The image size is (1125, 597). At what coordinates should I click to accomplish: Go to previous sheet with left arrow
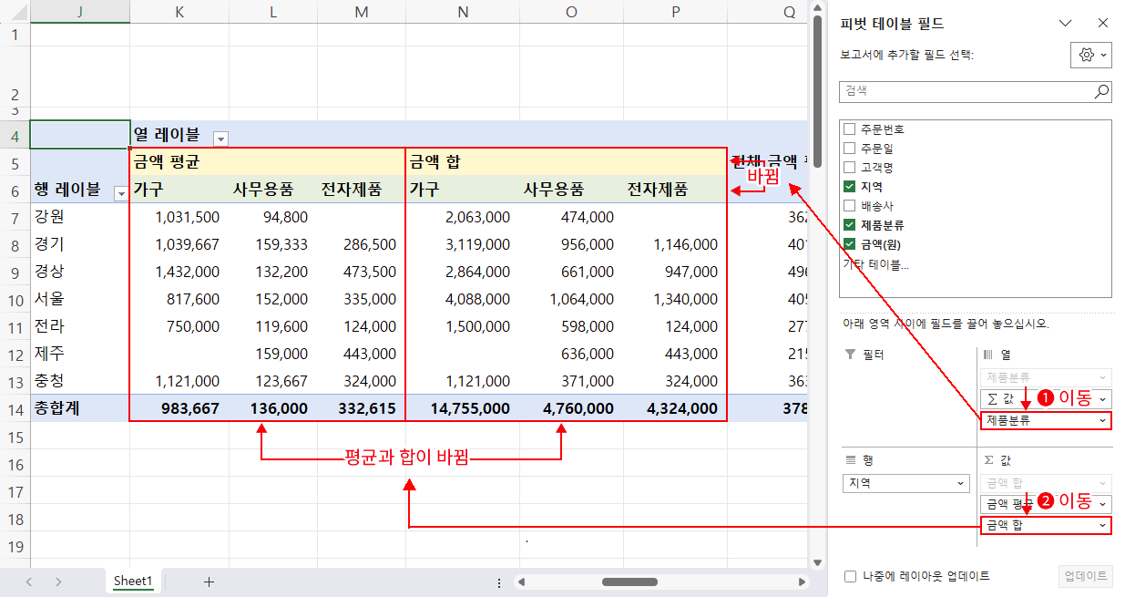29,582
